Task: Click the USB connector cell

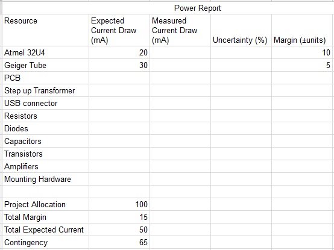Action: tap(45, 103)
